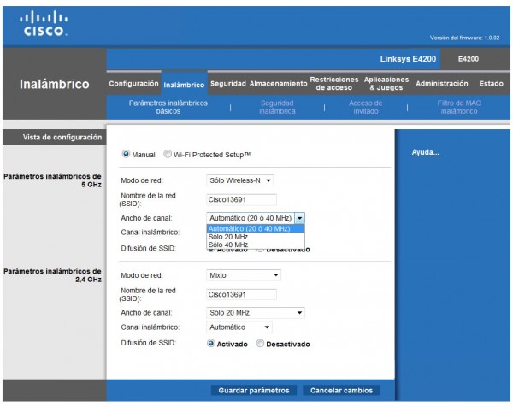
Task: Enable 2.4 GHz SSID broadcast Activado
Action: (x=210, y=344)
